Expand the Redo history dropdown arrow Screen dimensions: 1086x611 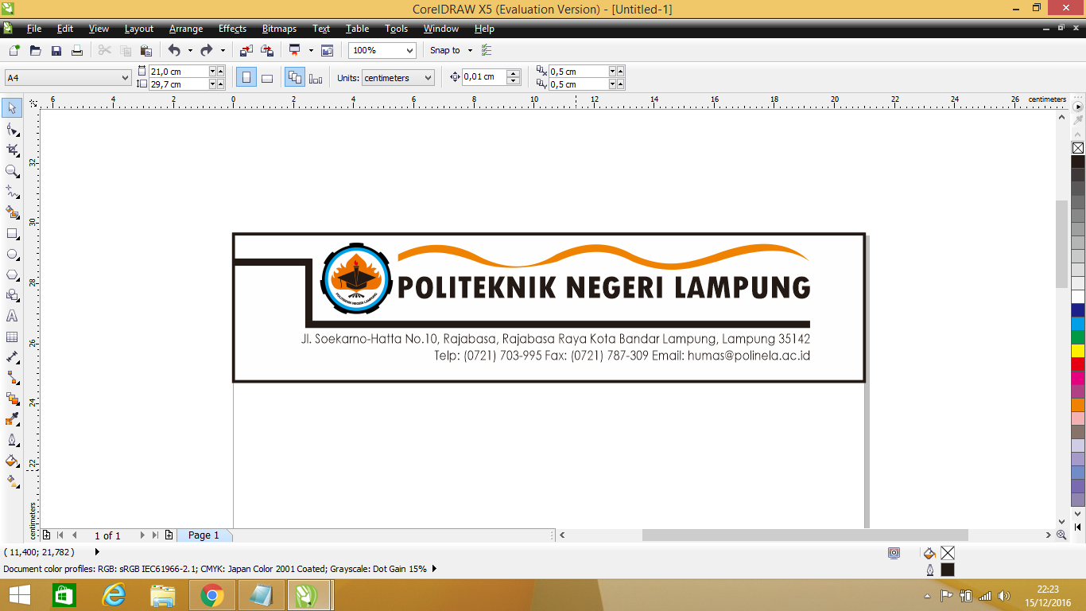tap(223, 50)
